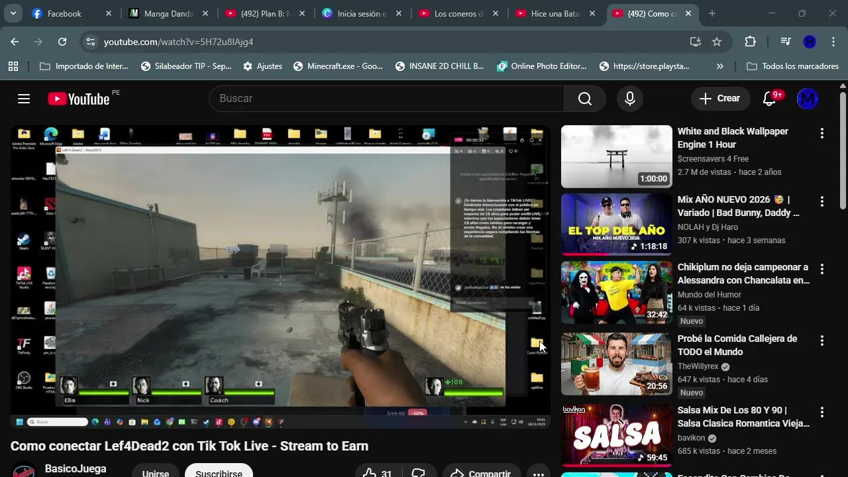The image size is (848, 477).
Task: Open the Chrome extensions puzzle icon
Action: click(750, 42)
